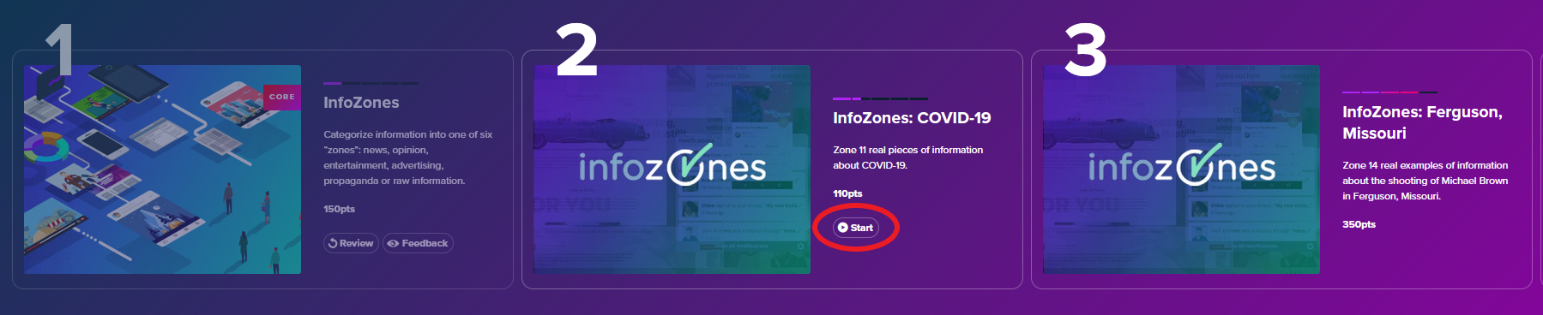
Task: Open the Ferguson, Missouri infozones thumbnail
Action: tap(1181, 169)
